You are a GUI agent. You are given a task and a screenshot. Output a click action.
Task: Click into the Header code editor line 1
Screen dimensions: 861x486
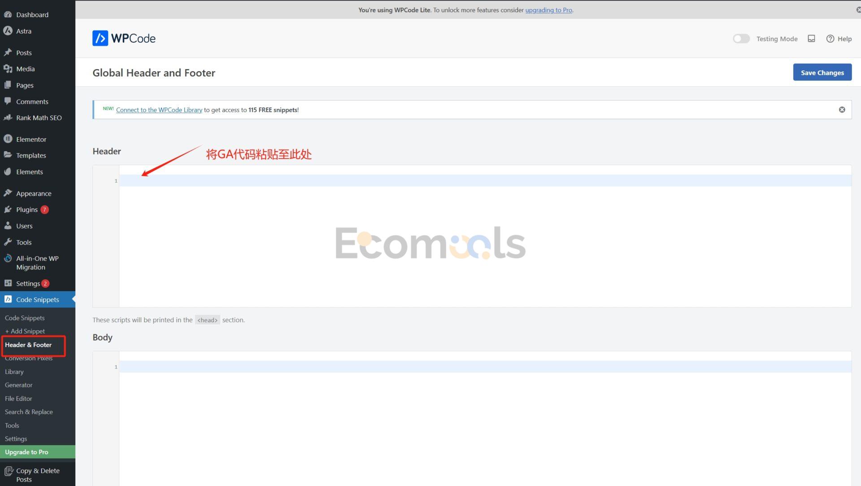[485, 180]
